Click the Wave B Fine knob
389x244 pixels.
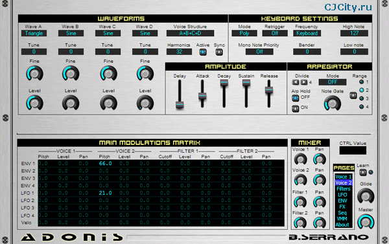71,74
